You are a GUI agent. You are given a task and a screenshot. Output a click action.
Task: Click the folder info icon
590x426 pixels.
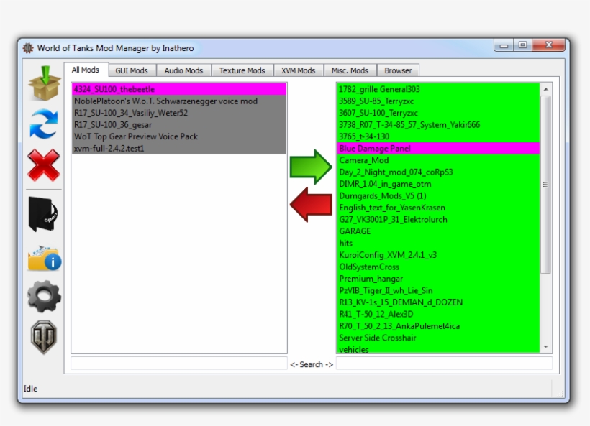coord(45,258)
